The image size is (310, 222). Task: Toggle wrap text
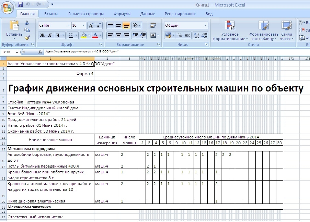(x=153, y=25)
